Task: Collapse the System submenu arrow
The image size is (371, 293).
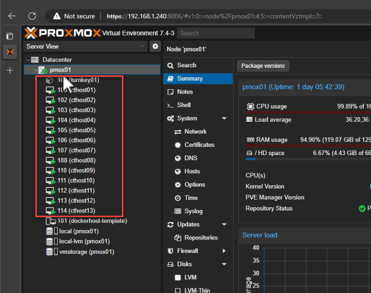Action: point(224,118)
